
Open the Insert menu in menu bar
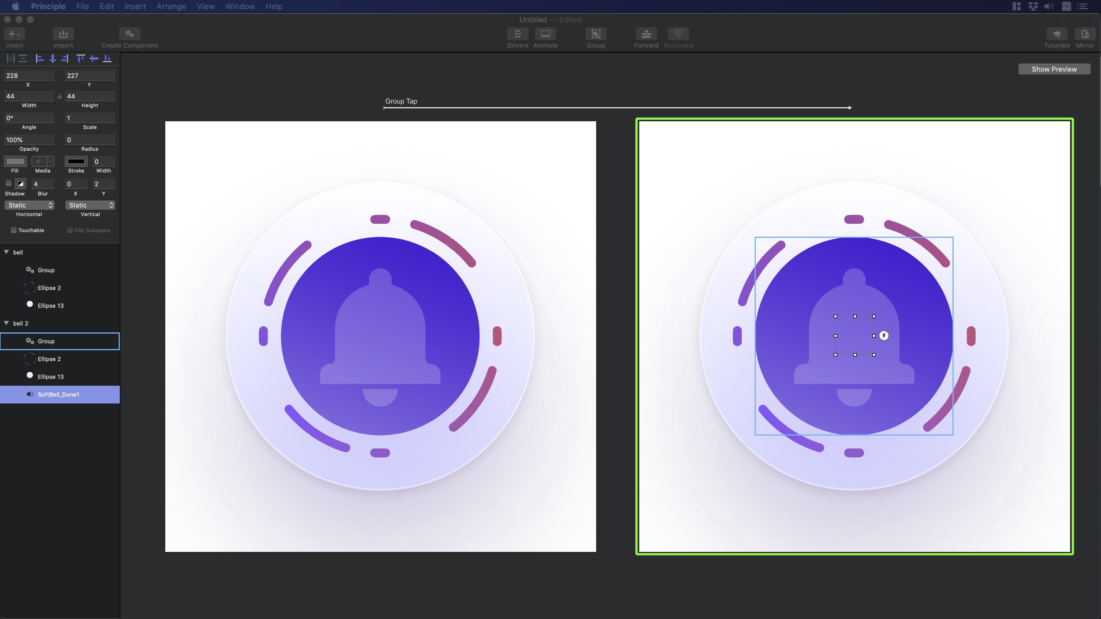pos(135,6)
